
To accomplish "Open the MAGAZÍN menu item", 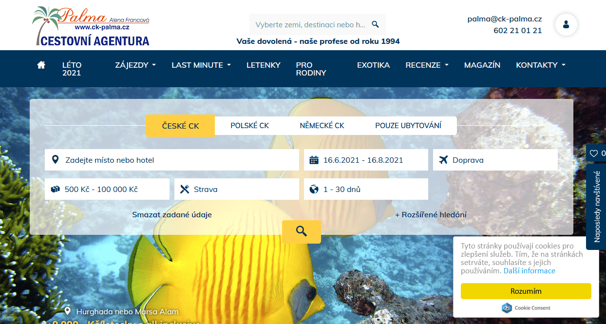I will [482, 65].
